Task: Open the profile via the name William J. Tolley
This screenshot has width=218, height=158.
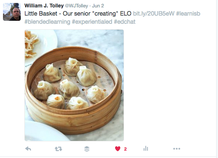Action: tap(44, 6)
